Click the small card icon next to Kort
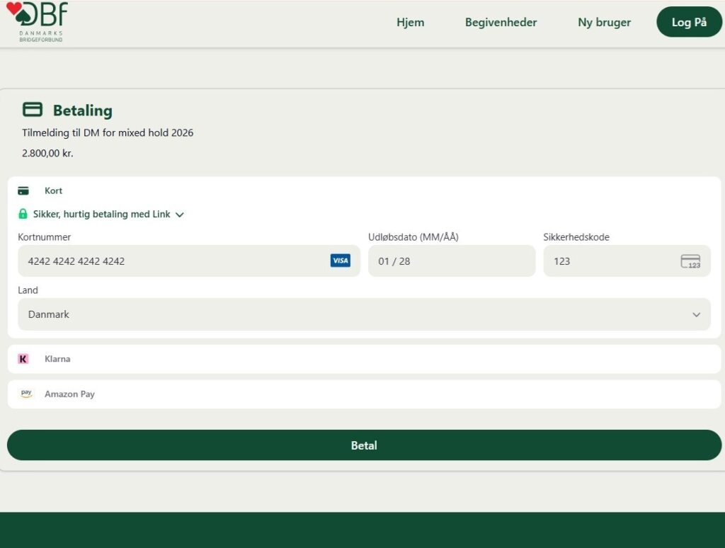Screen dimensions: 725x548 23,190
